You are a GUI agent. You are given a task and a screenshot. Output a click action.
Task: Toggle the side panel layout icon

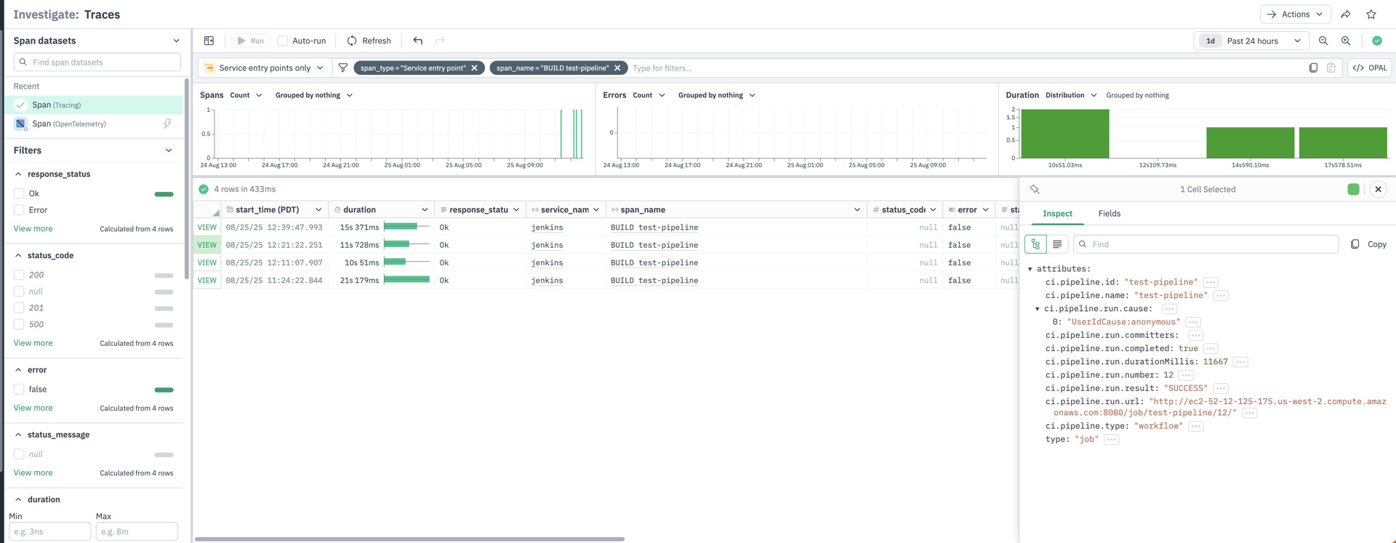pyautogui.click(x=209, y=41)
